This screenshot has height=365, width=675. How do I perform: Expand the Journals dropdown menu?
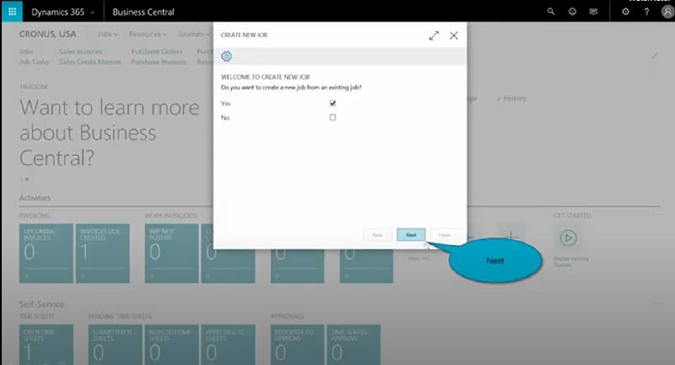tap(193, 34)
